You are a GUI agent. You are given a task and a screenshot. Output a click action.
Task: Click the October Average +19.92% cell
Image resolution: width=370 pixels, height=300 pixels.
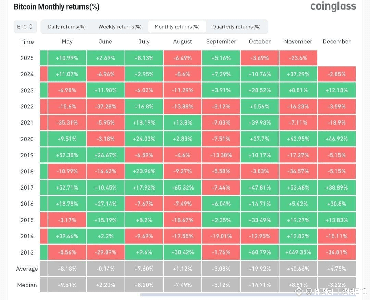(x=260, y=269)
